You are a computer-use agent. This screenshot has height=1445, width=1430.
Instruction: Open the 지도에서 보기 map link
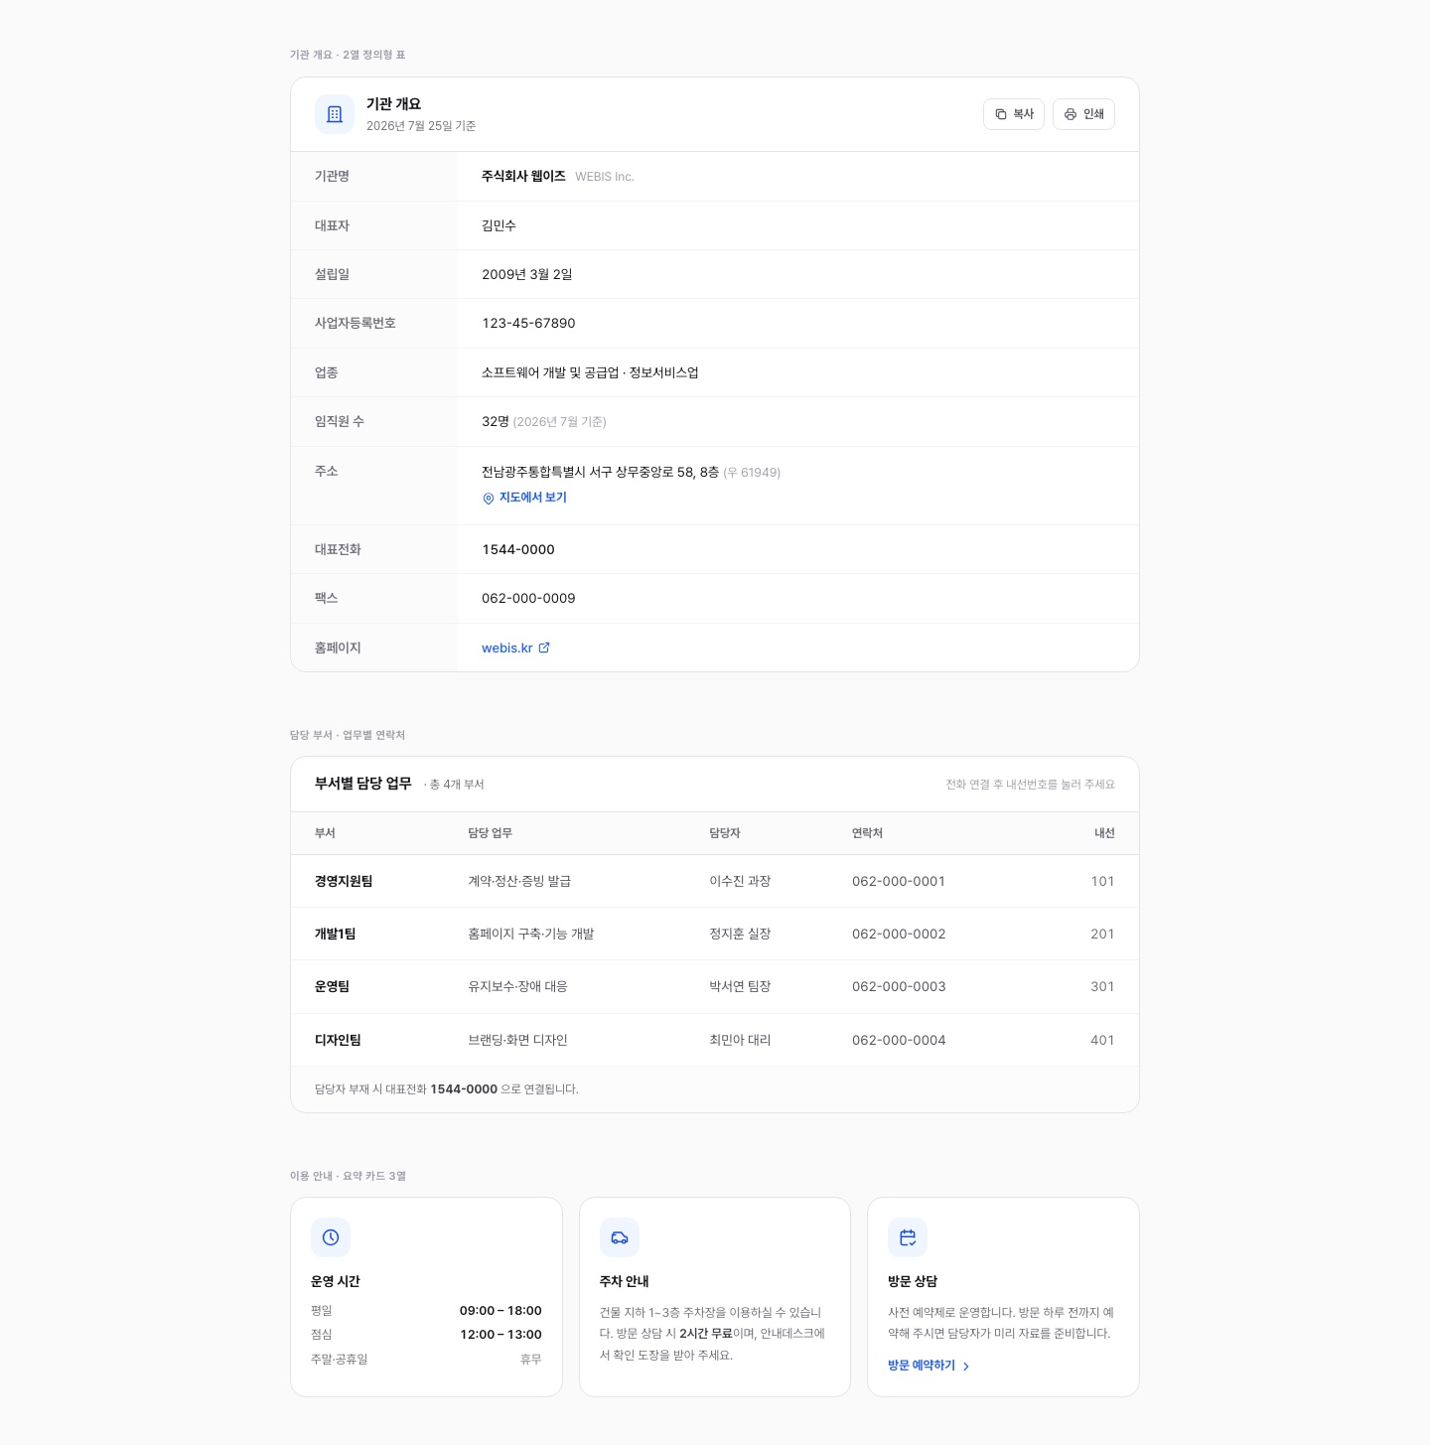(x=524, y=498)
